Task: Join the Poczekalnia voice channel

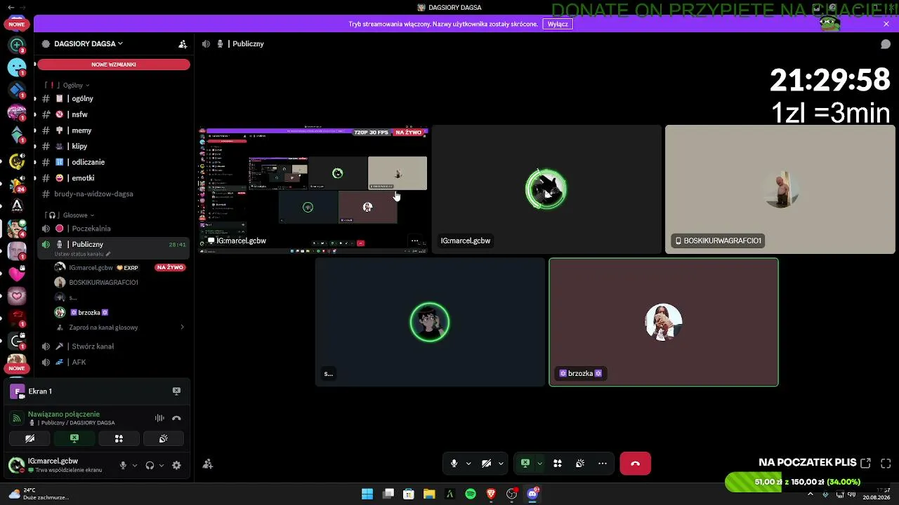Action: pyautogui.click(x=114, y=229)
